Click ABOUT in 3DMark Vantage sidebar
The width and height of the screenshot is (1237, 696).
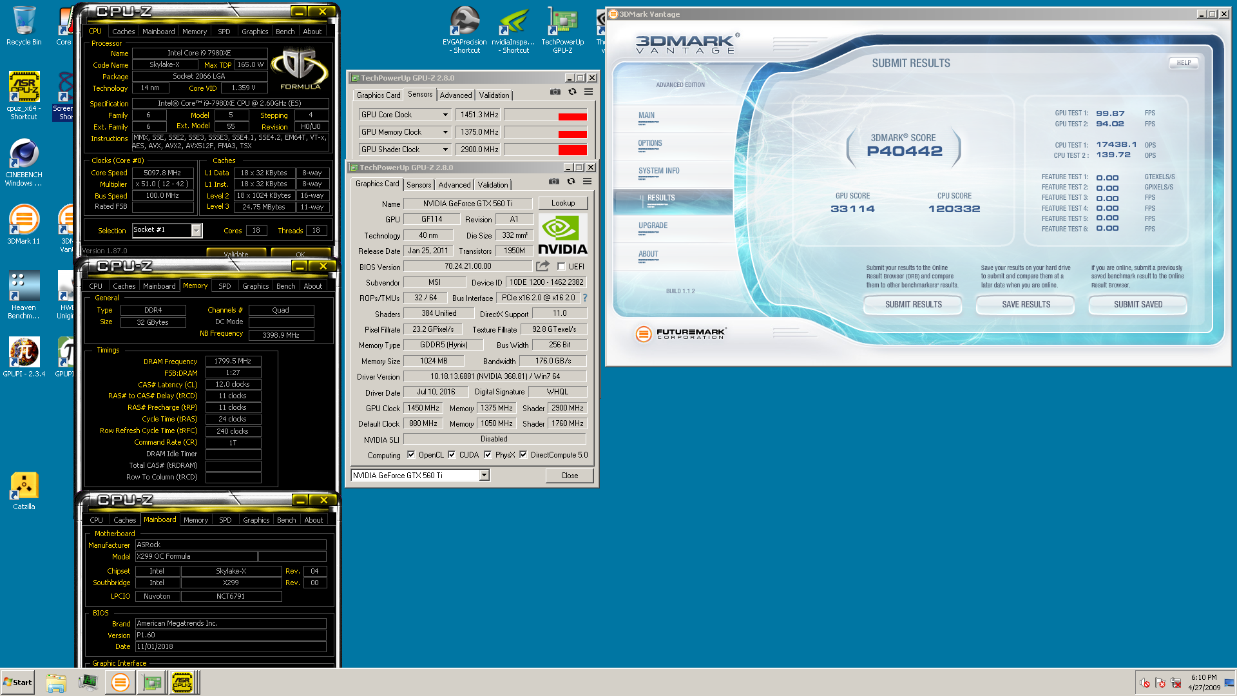(648, 254)
